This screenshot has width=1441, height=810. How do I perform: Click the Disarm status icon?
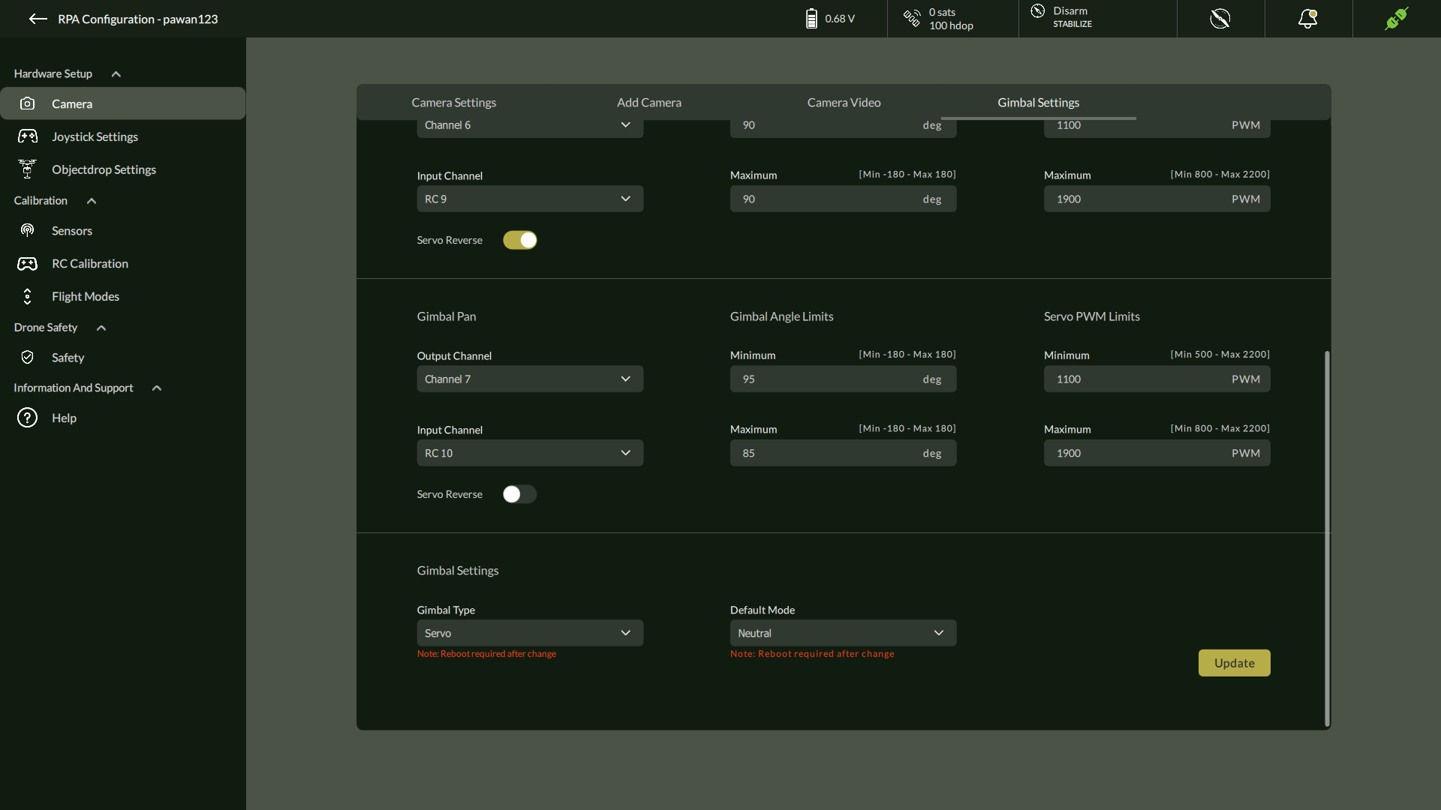[1038, 10]
